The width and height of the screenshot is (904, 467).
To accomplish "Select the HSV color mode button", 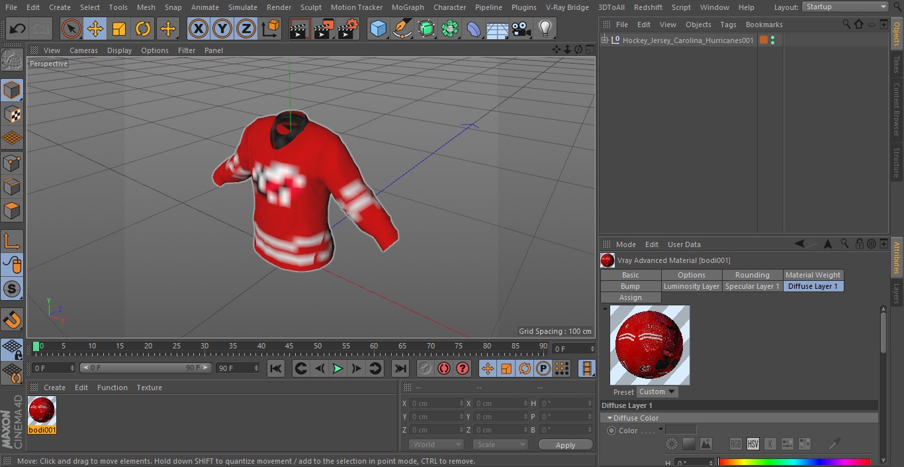I will [x=752, y=444].
